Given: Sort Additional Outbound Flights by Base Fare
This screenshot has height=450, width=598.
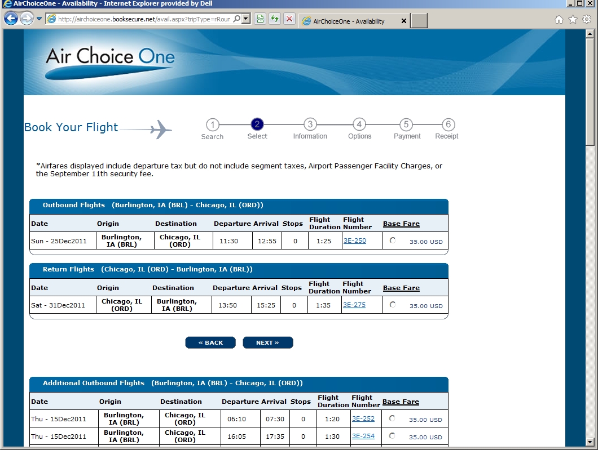Looking at the screenshot, I should coord(401,402).
